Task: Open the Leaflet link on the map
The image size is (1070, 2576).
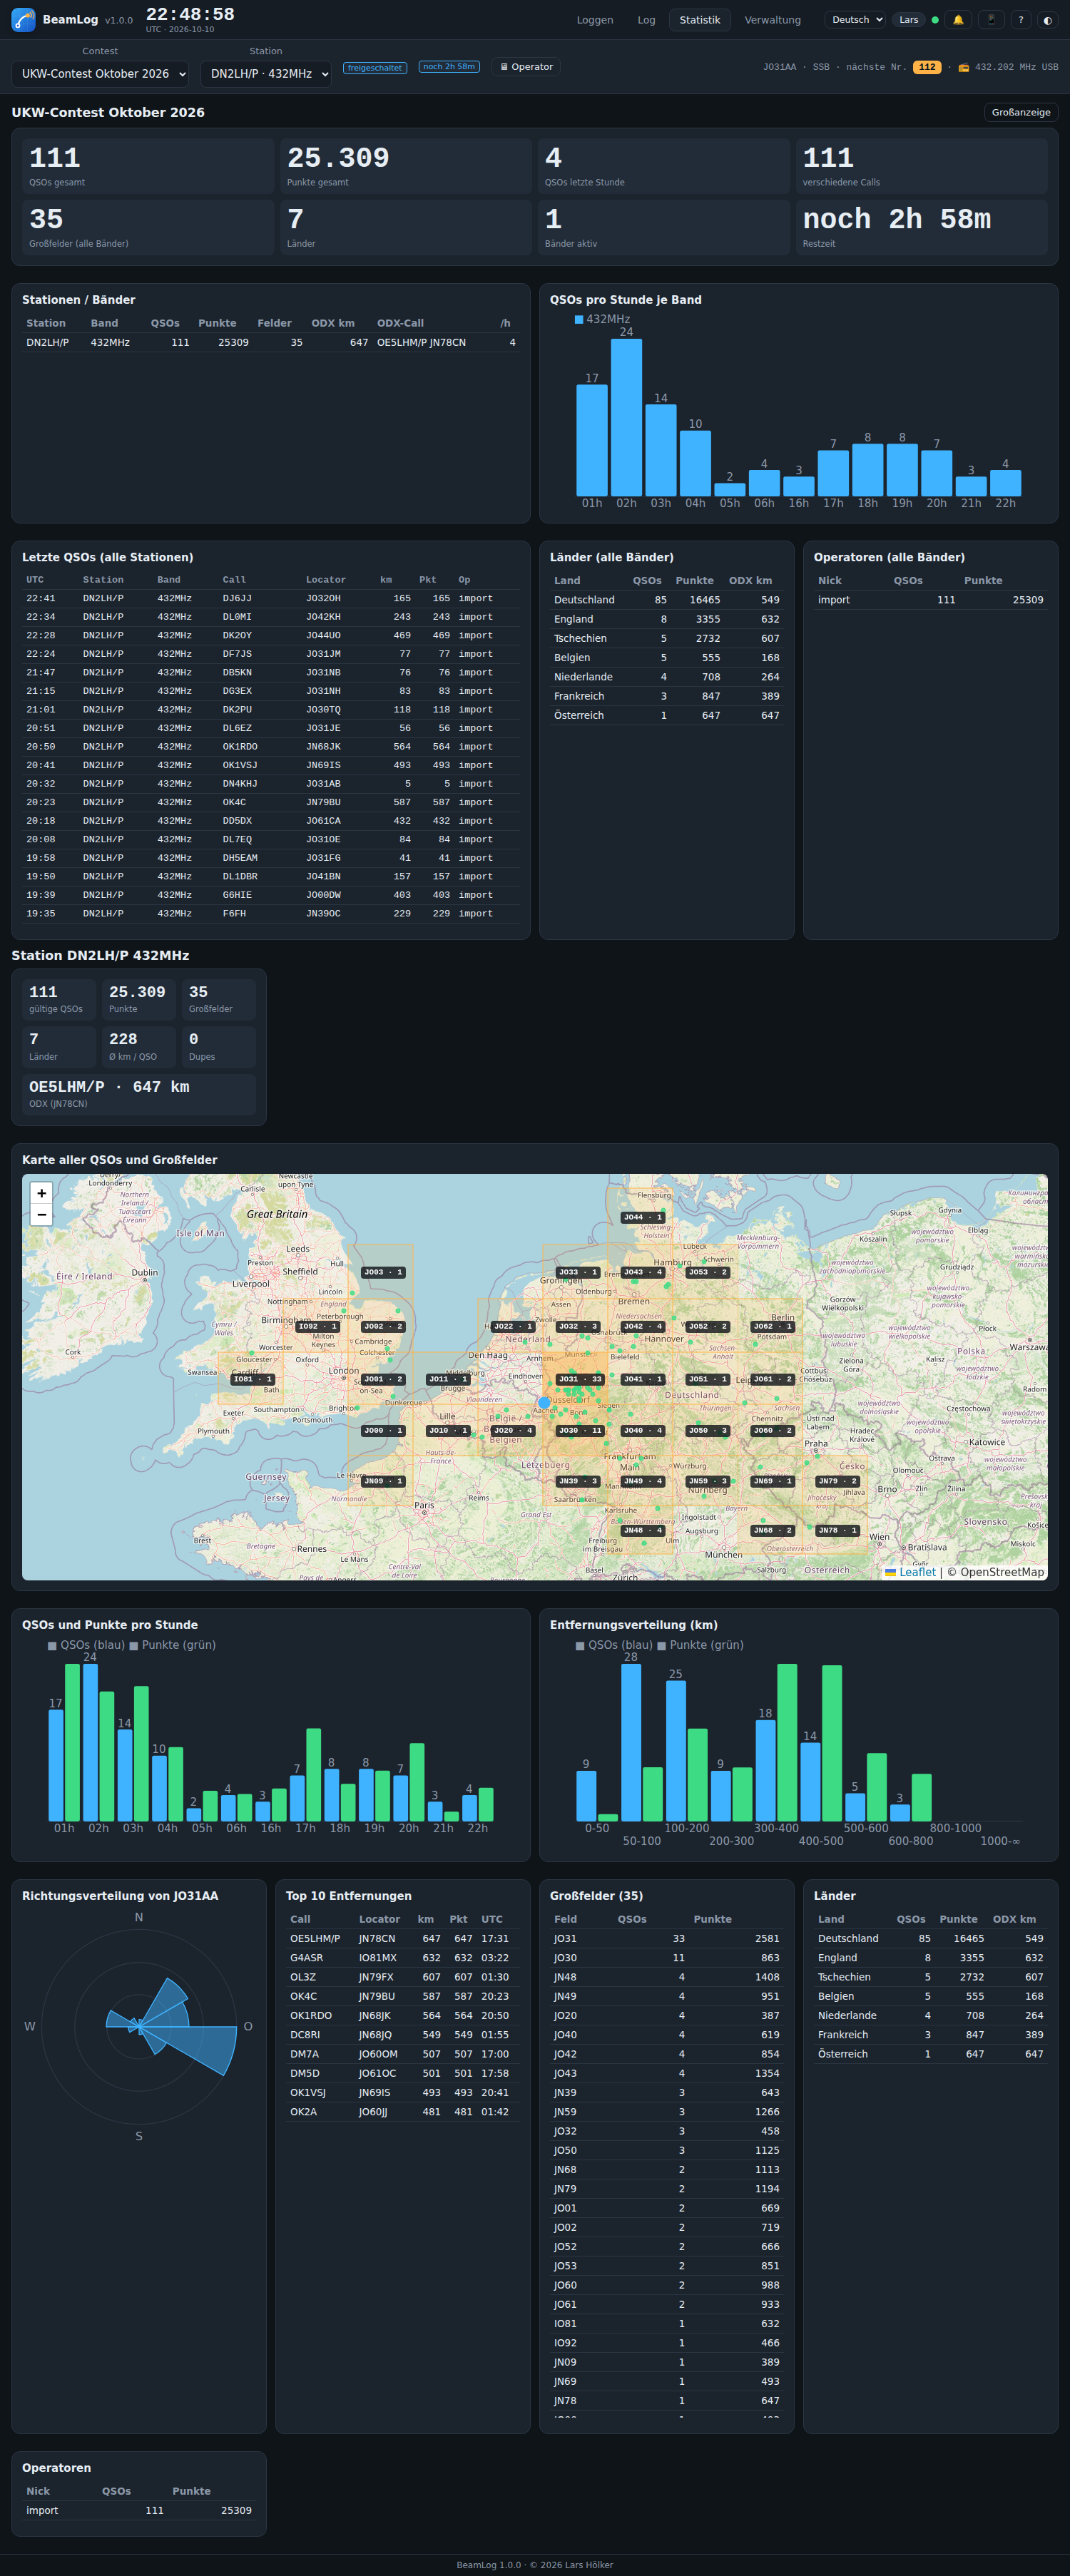Action: [x=917, y=1572]
